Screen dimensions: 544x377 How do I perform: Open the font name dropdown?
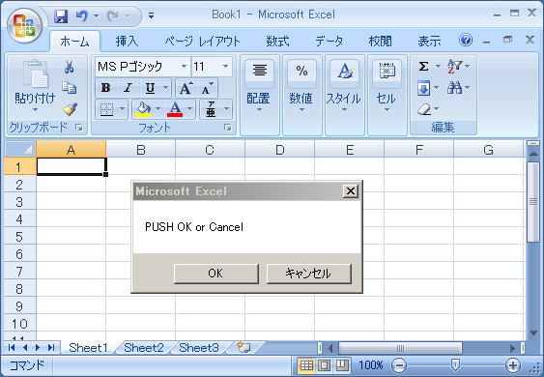(184, 66)
